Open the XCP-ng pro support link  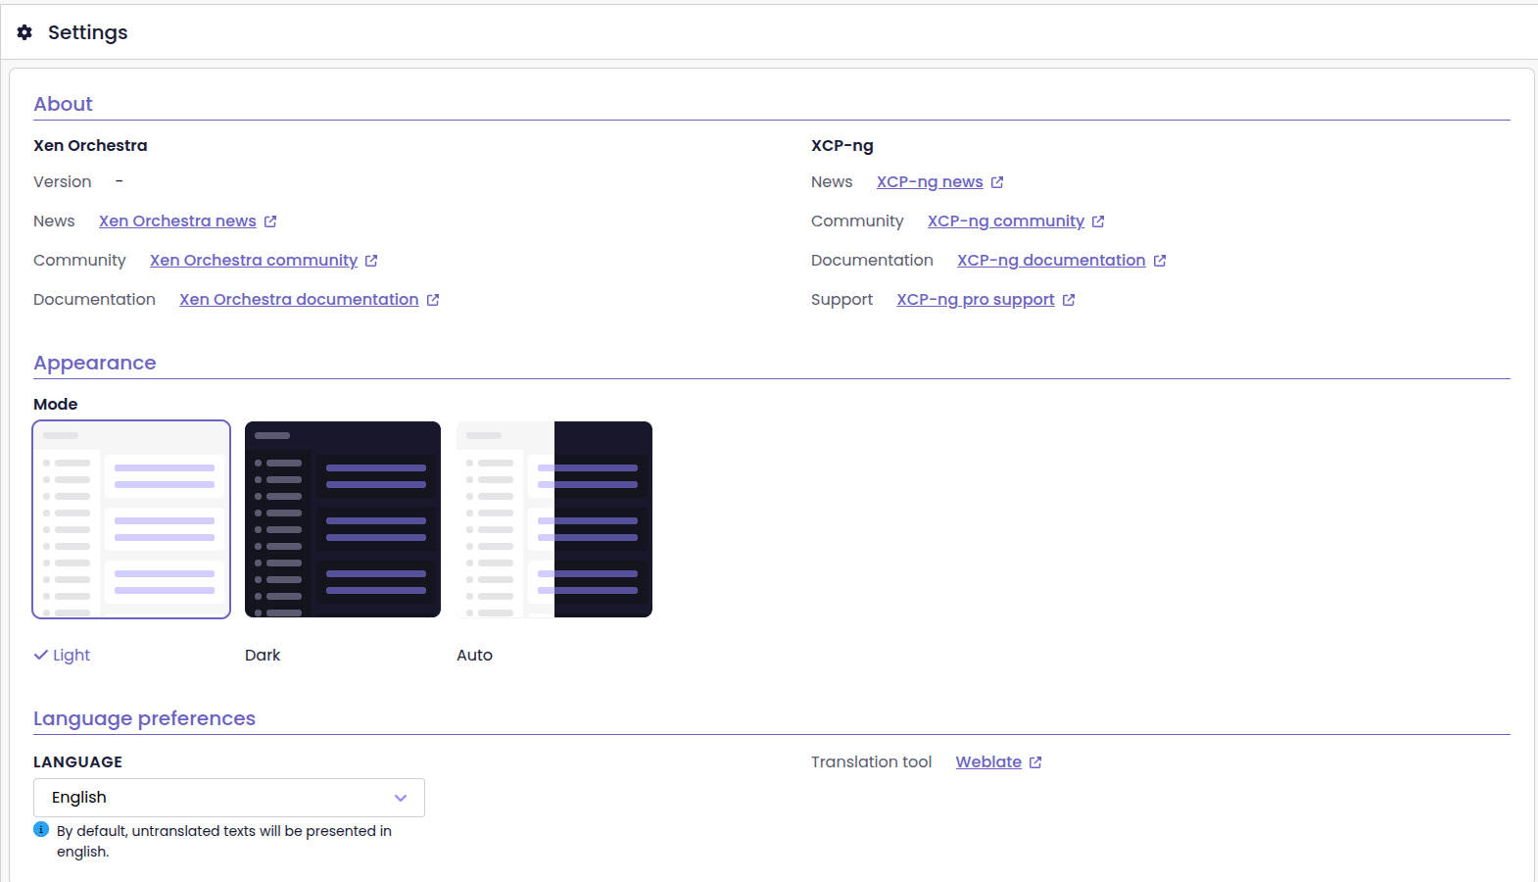[975, 300]
